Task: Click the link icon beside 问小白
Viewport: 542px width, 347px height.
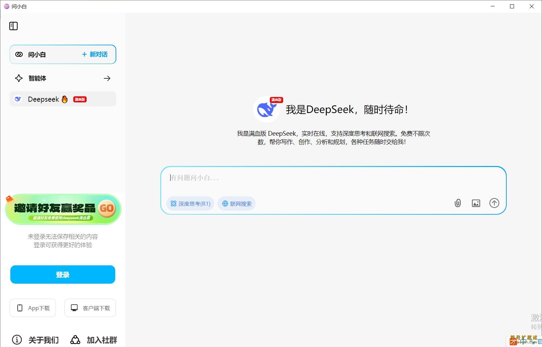Action: 19,54
